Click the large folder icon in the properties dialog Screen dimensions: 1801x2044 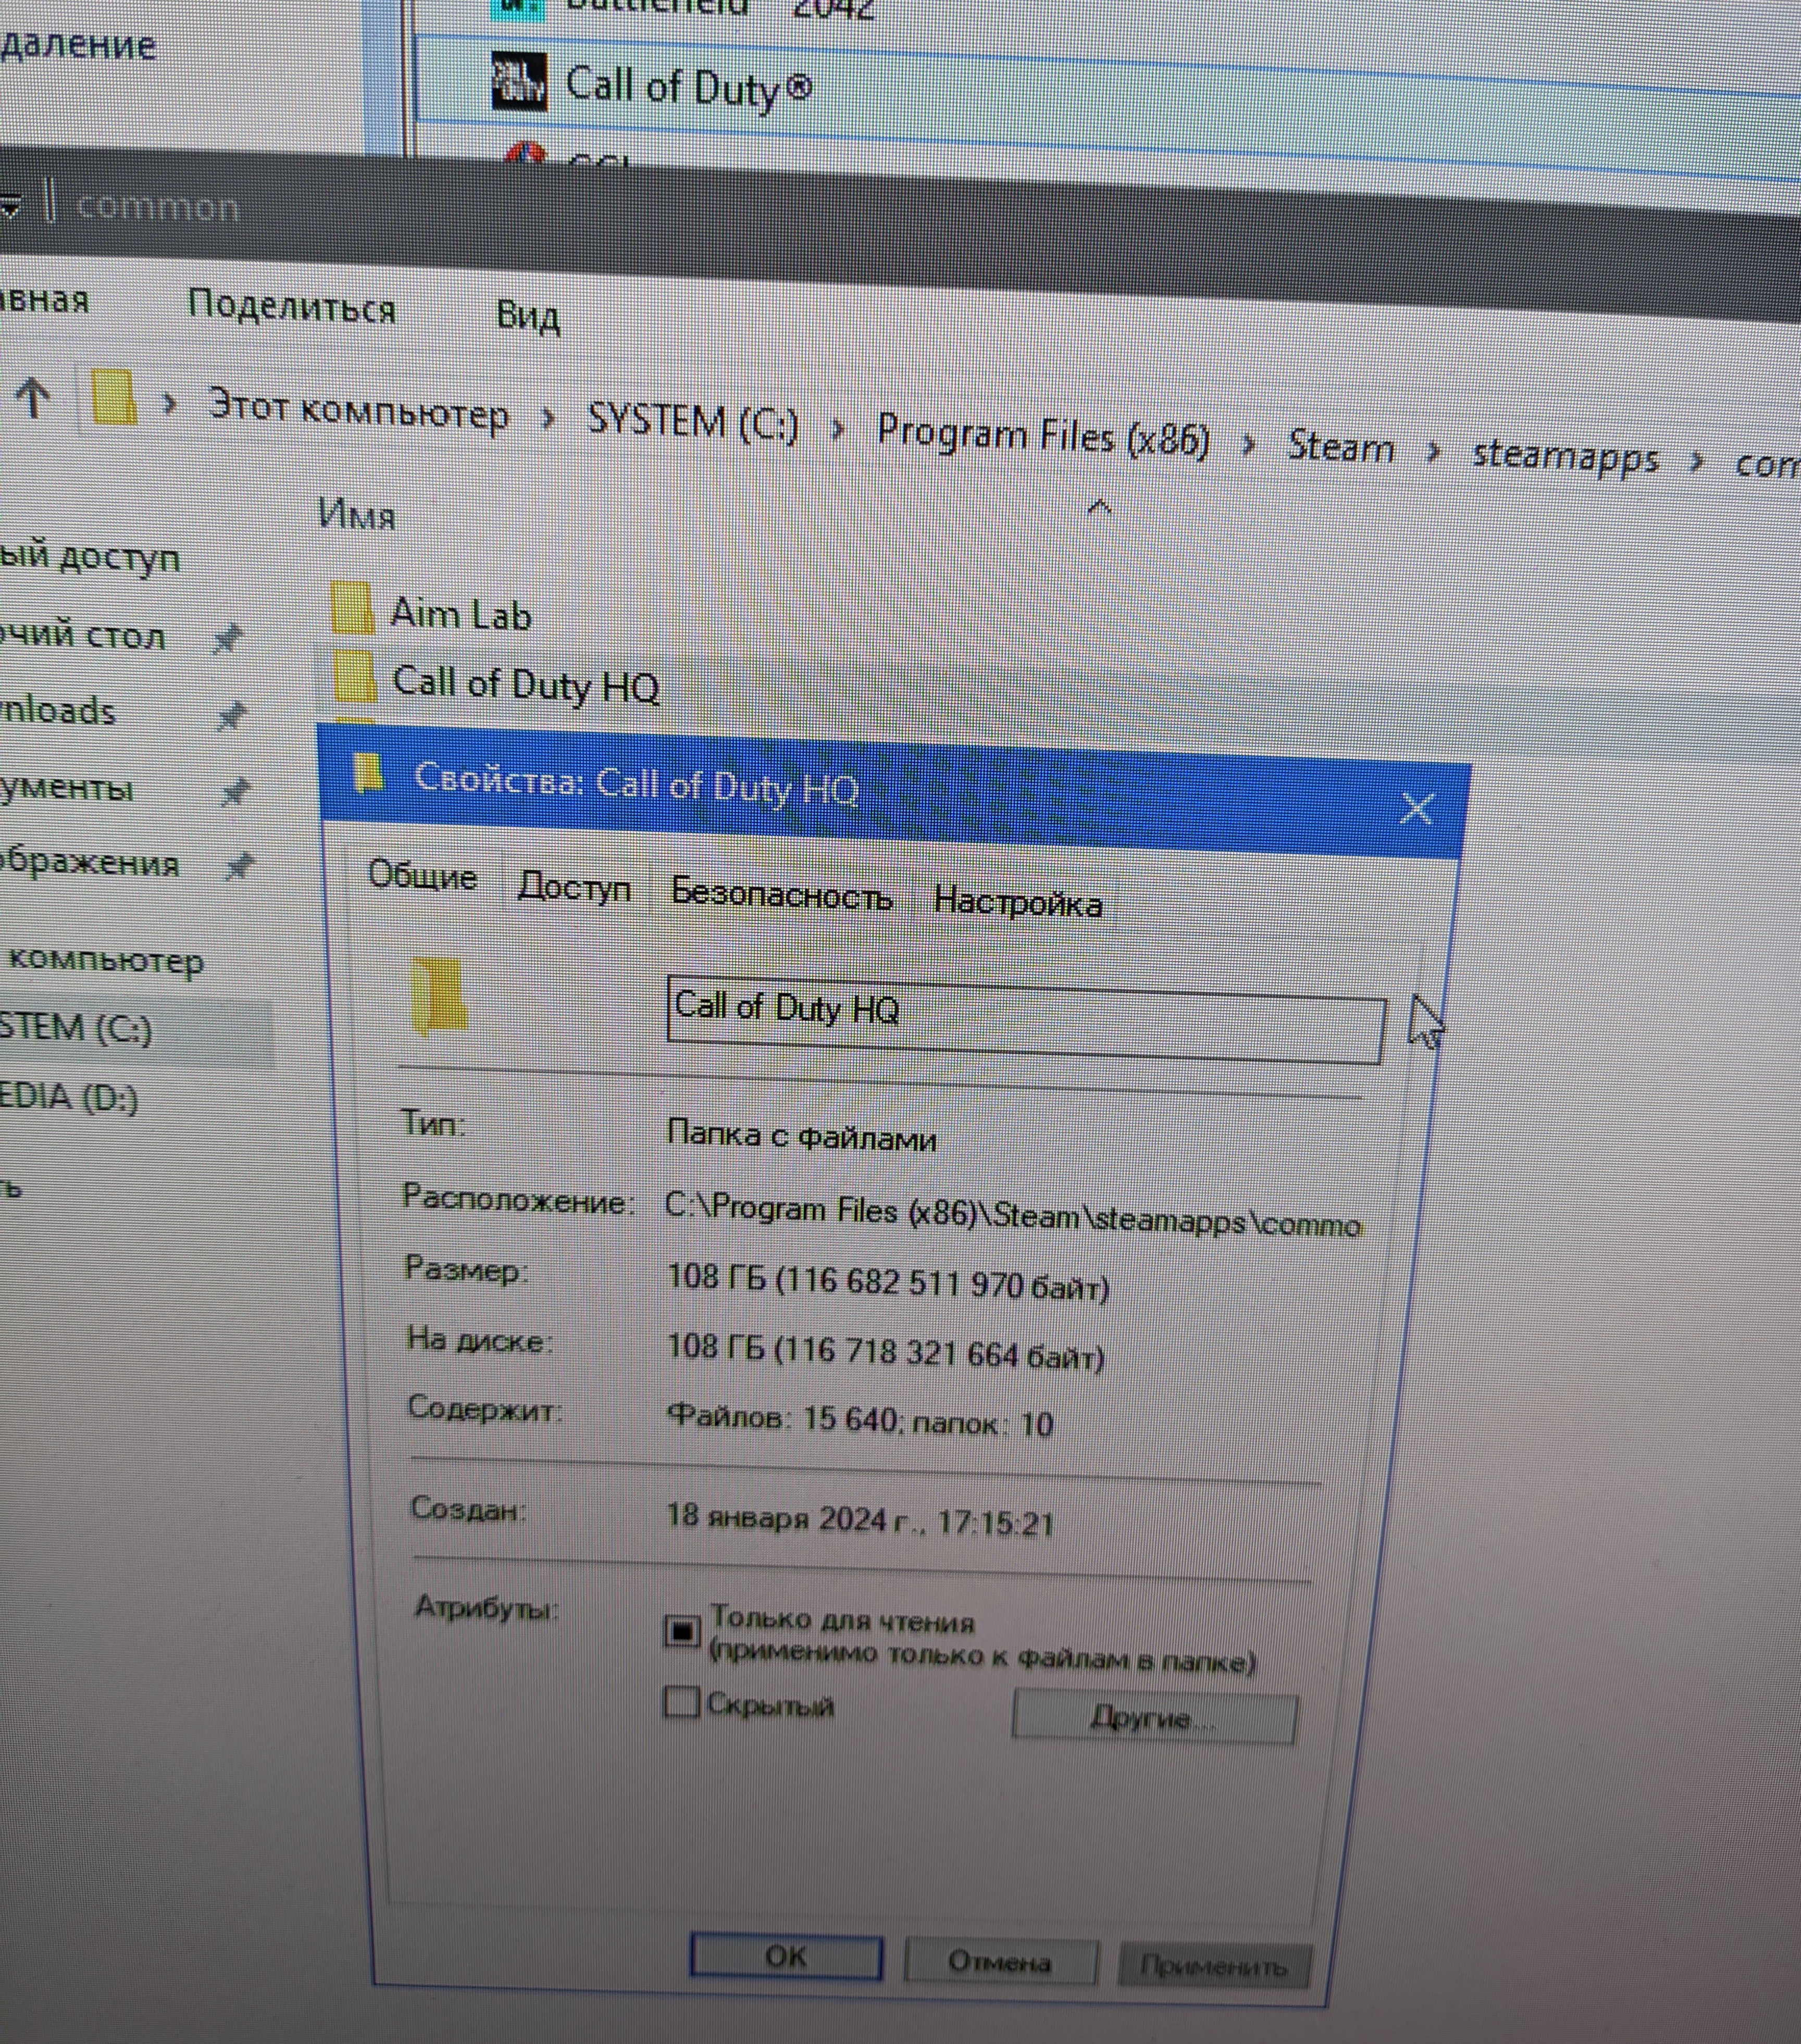pos(439,995)
